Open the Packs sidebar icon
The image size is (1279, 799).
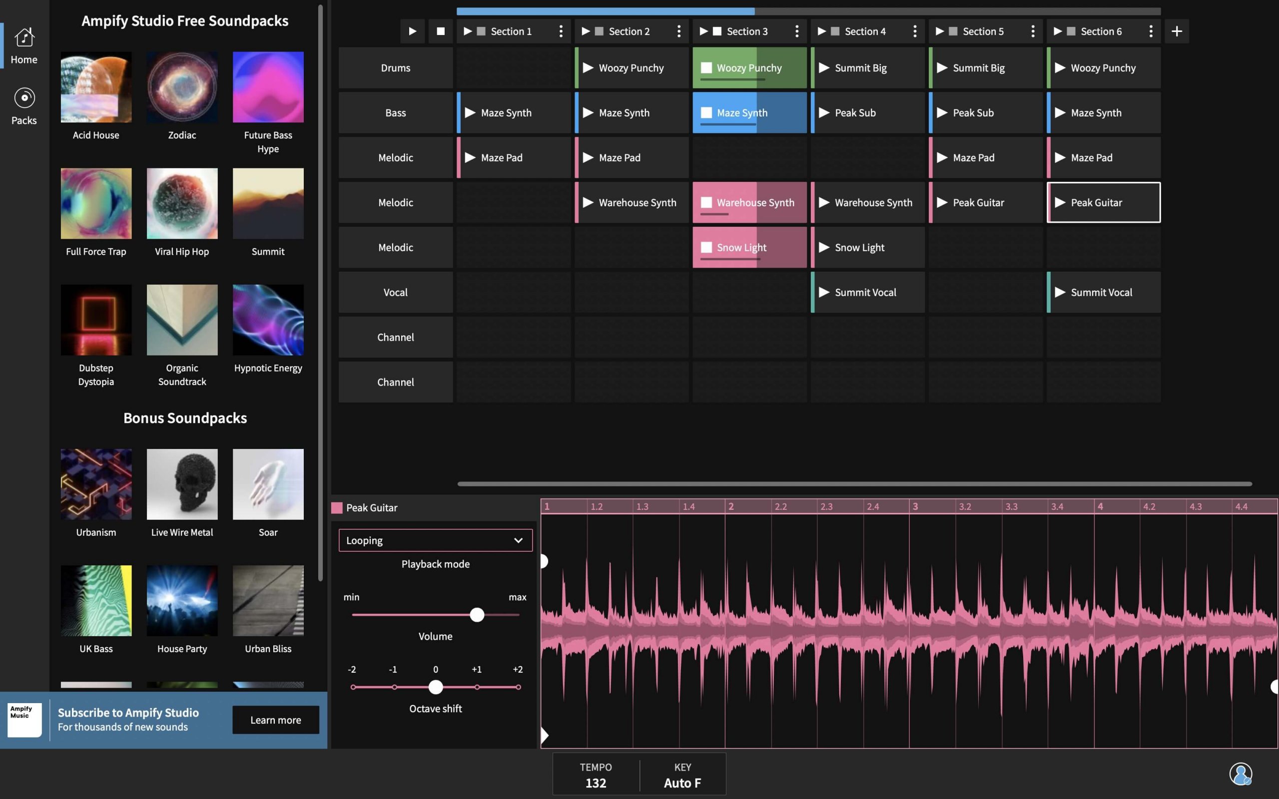tap(24, 106)
